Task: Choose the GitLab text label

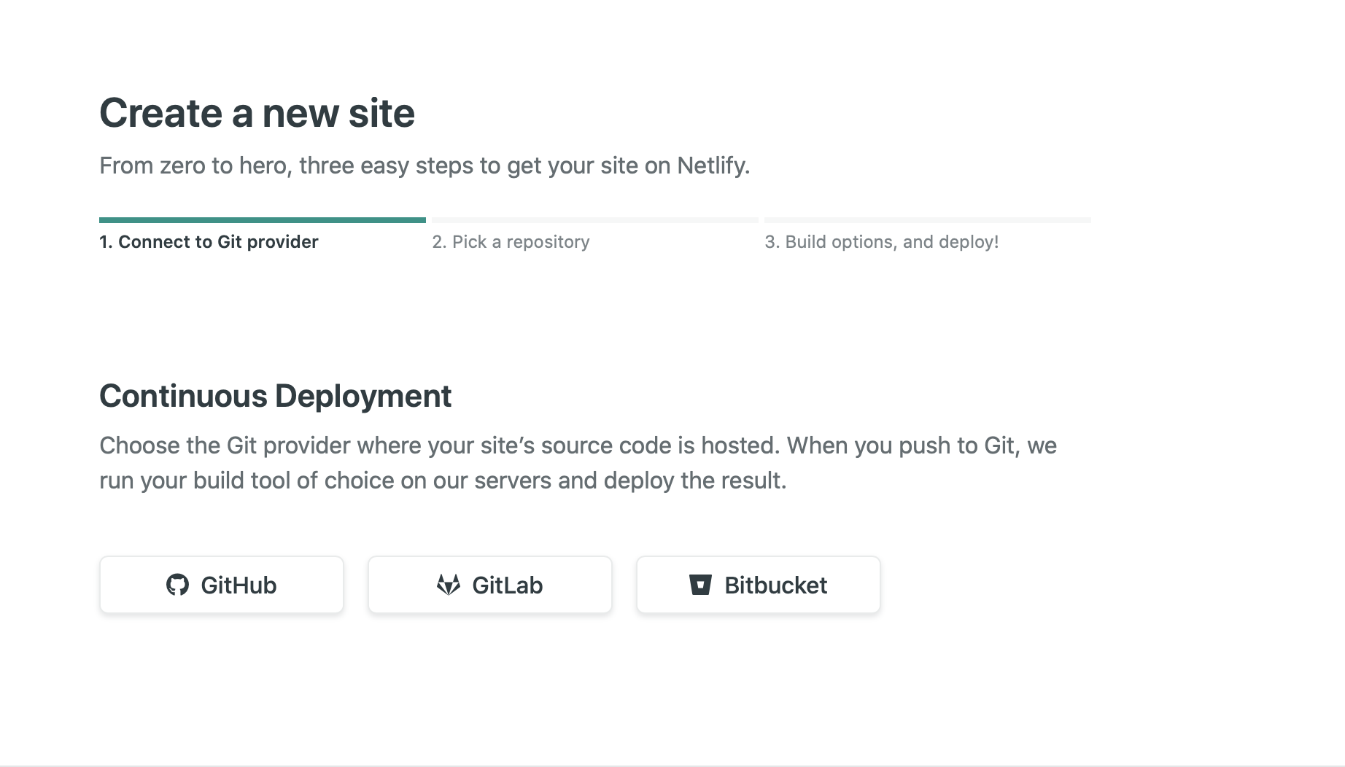Action: coord(507,585)
